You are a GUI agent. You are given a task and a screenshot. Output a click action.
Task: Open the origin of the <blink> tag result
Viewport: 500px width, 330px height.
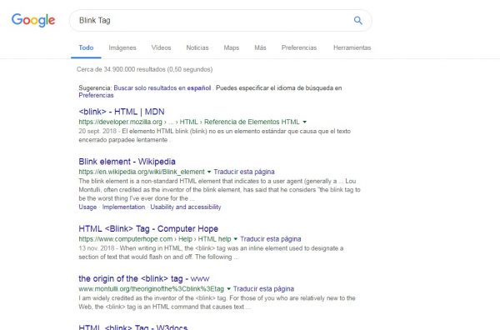[144, 278]
